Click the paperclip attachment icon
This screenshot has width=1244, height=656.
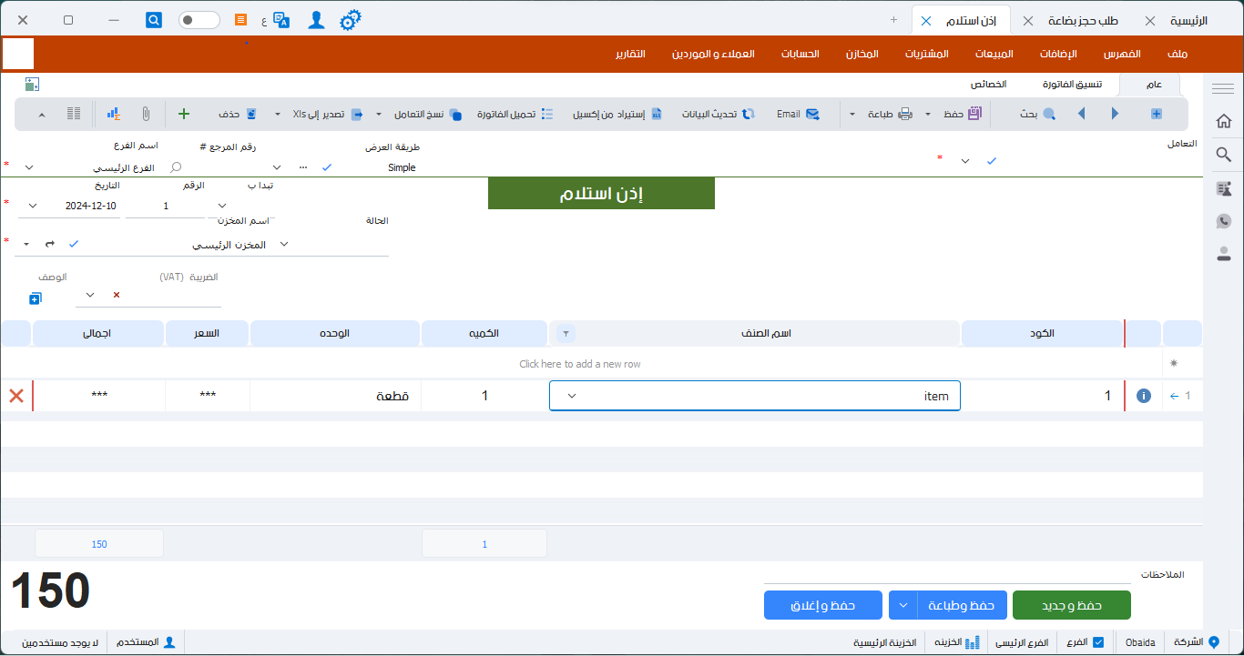pos(145,114)
